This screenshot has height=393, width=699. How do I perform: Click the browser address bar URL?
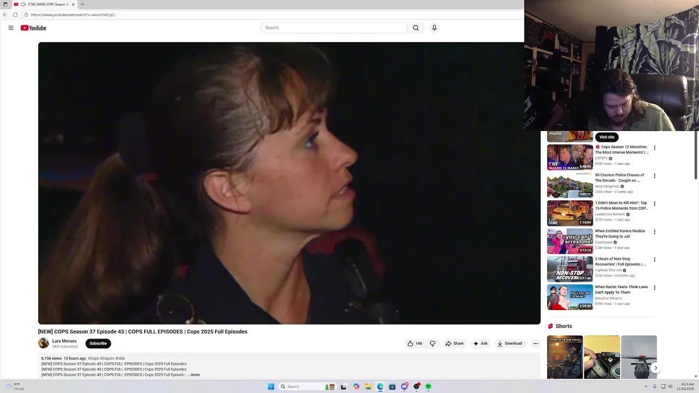pos(73,15)
